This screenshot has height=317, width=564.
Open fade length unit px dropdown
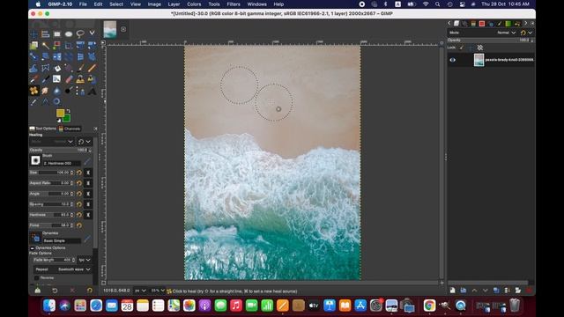point(85,260)
